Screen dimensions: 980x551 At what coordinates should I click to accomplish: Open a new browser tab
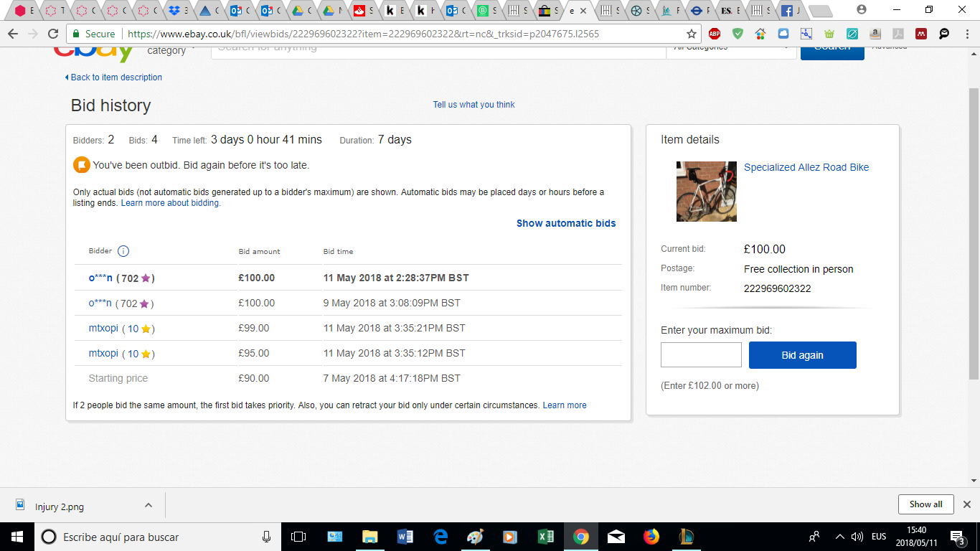(819, 11)
